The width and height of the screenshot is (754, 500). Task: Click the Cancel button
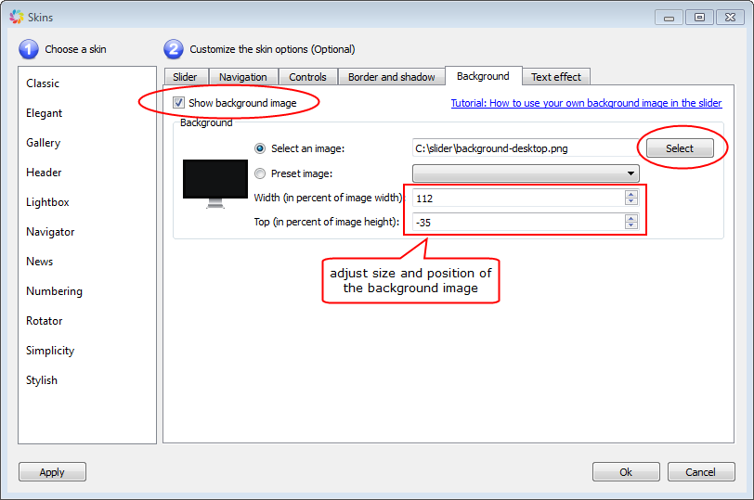coord(701,472)
